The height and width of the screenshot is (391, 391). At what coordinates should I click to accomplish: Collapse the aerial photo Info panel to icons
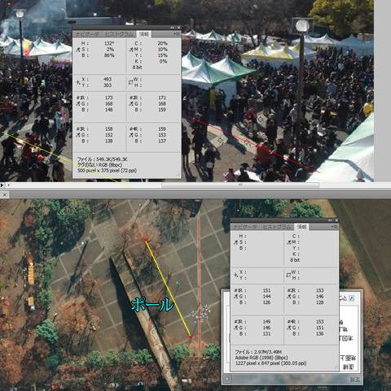330,220
